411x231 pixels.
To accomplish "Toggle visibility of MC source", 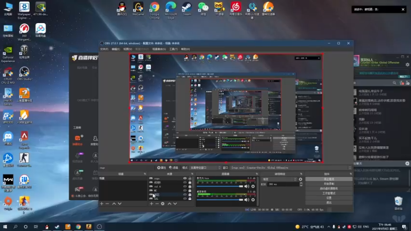I will (185, 190).
